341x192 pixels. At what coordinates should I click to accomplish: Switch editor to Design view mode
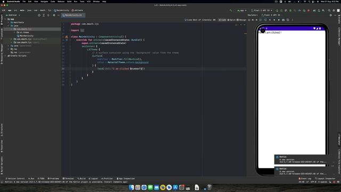241,20
